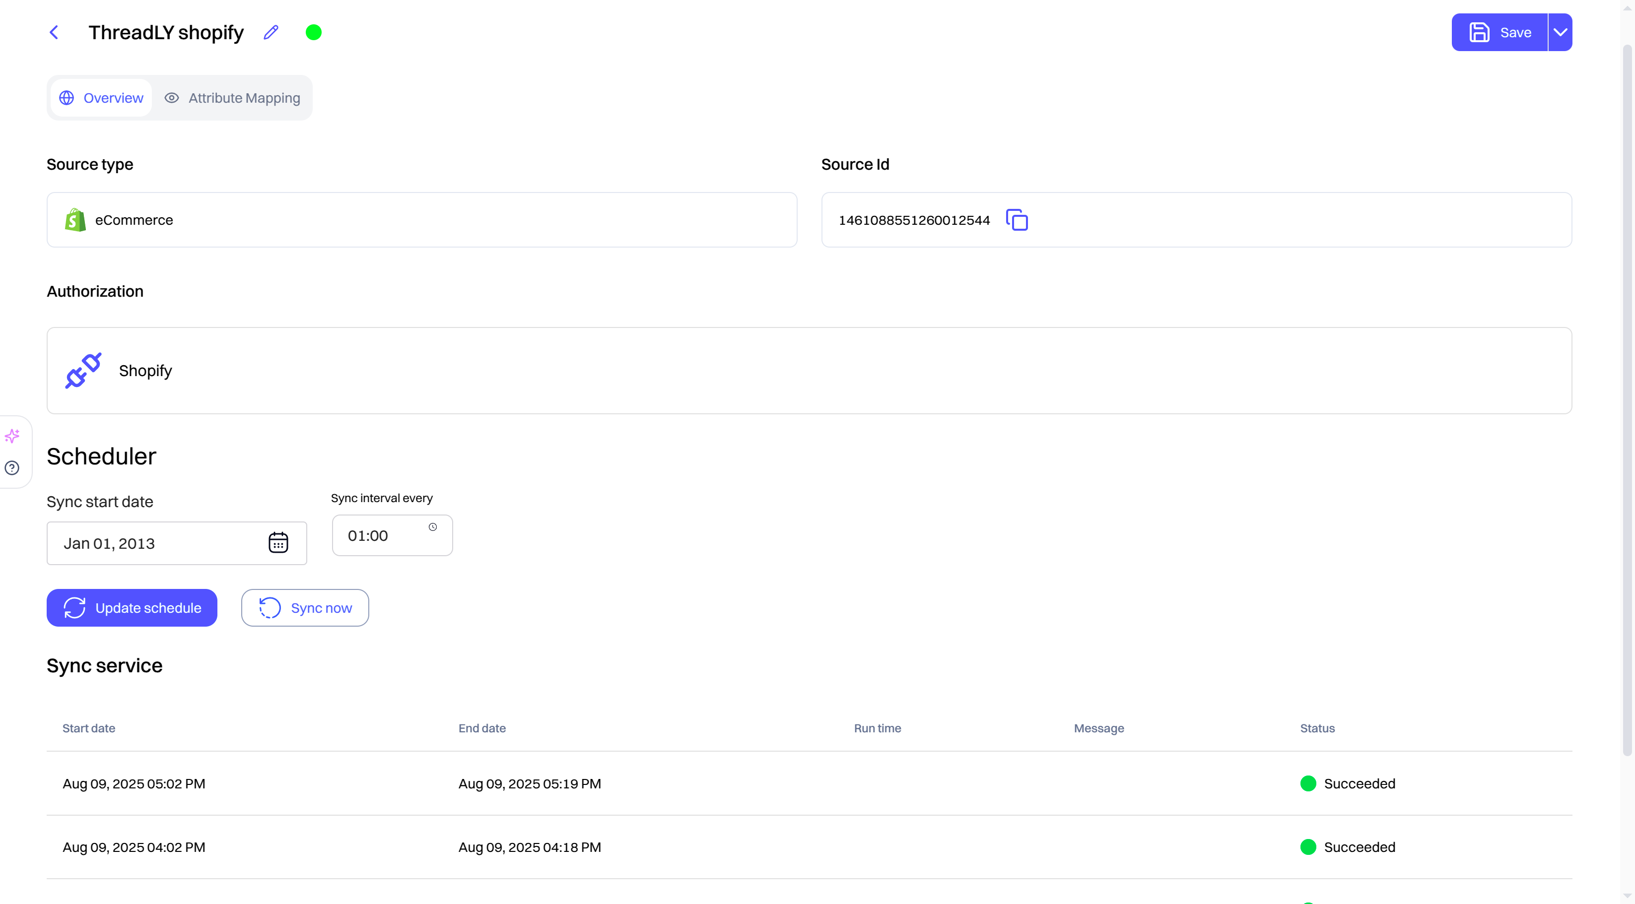This screenshot has height=904, width=1635.
Task: Click the Sync service section heading
Action: 105,665
